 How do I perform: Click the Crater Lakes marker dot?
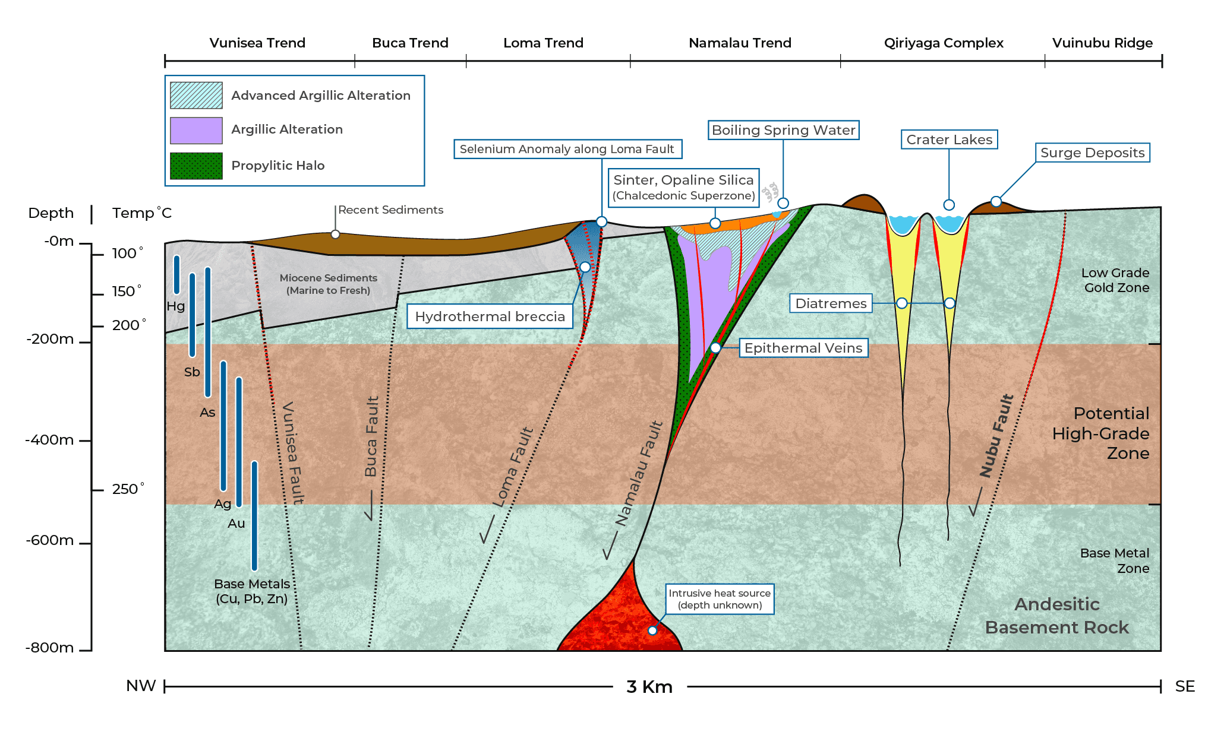(x=949, y=205)
